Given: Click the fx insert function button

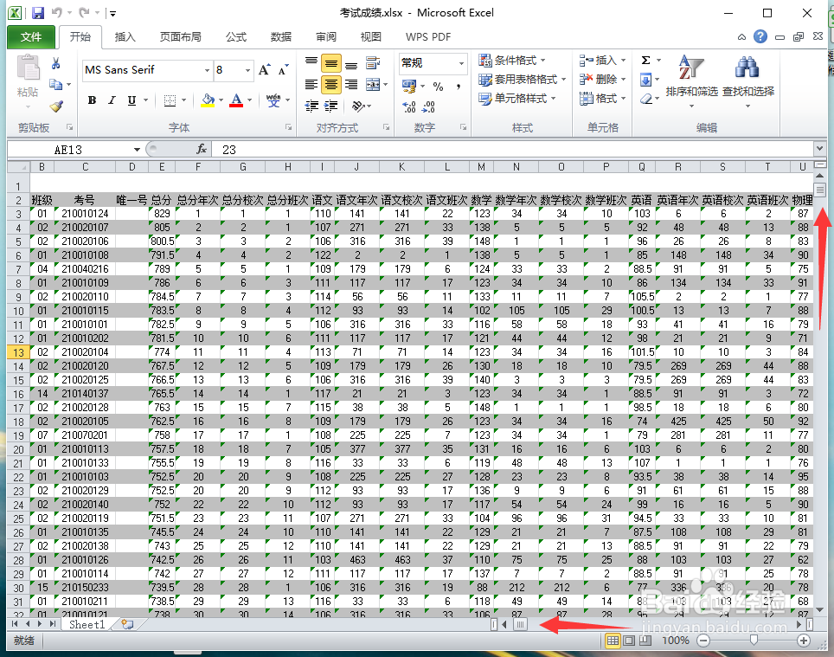Looking at the screenshot, I should pyautogui.click(x=202, y=150).
